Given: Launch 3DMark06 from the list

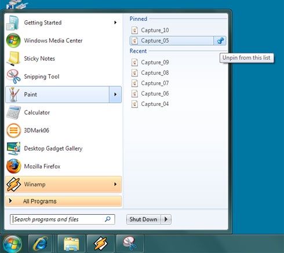Looking at the screenshot, I should coord(63,130).
